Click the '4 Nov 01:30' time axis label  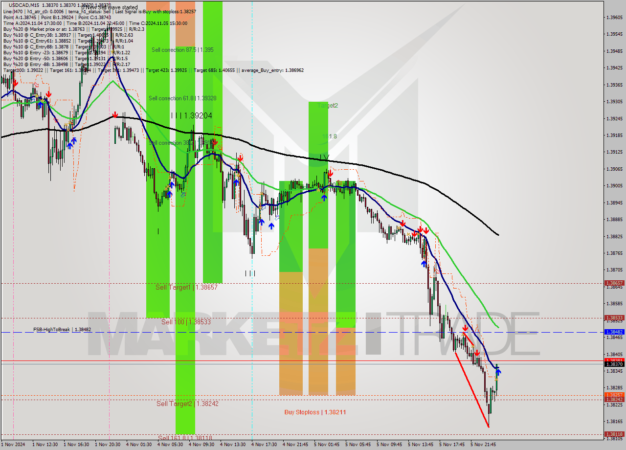pyautogui.click(x=139, y=445)
